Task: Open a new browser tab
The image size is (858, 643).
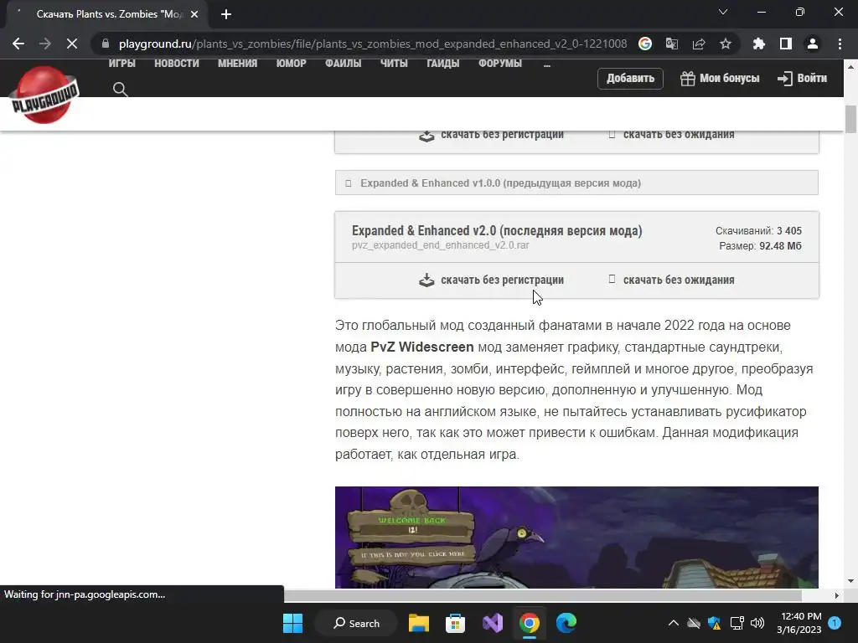Action: (226, 14)
